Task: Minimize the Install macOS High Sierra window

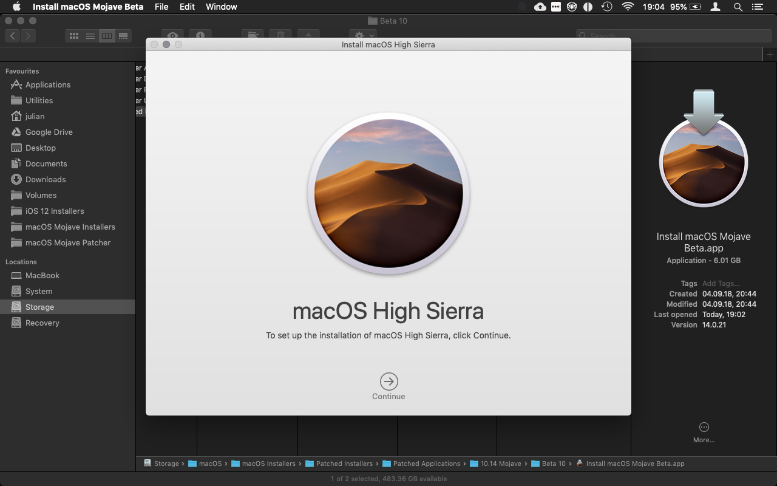Action: coord(166,44)
